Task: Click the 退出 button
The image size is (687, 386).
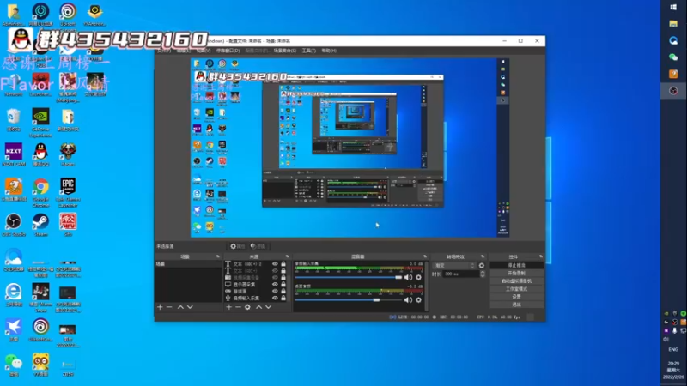Action: tap(517, 305)
